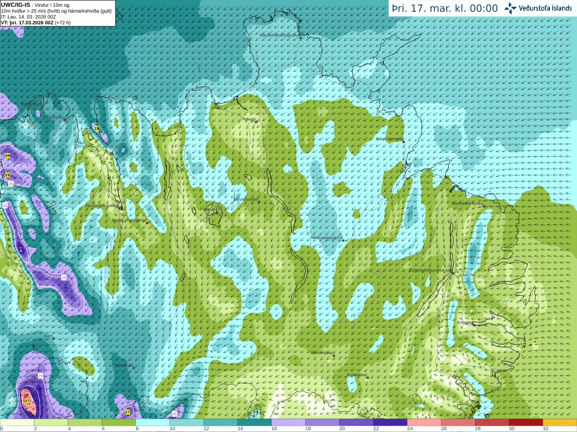This screenshot has width=577, height=432.
Task: Pick the 10–12 m/s light teal swatch
Action: pos(187,423)
